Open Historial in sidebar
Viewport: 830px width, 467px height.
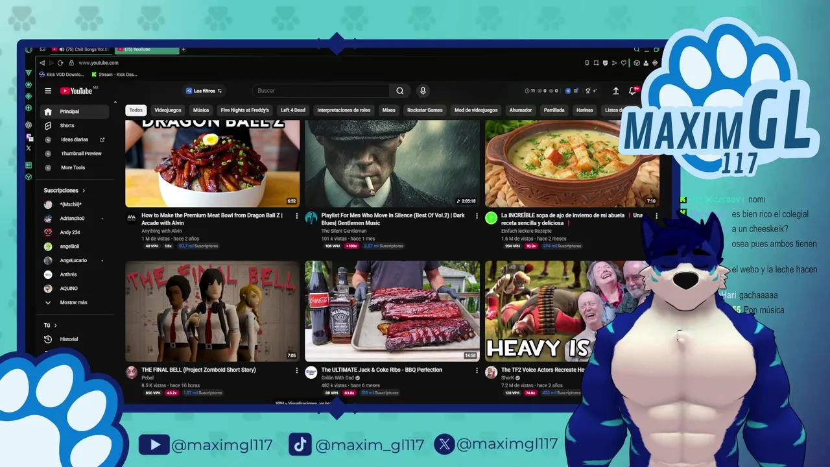75,339
